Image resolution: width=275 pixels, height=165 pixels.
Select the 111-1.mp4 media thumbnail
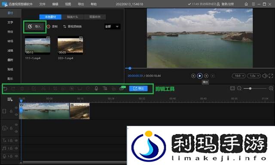(x=37, y=46)
